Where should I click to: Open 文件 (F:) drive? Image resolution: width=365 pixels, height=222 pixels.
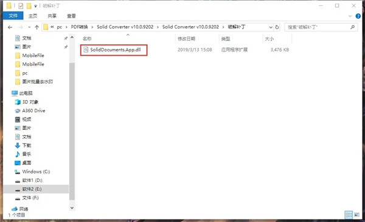(x=30, y=198)
